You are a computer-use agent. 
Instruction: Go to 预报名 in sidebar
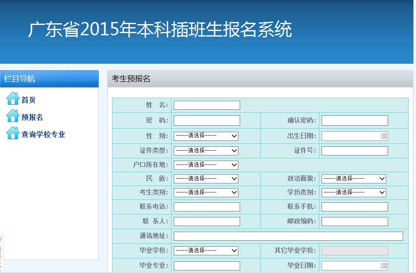[32, 118]
